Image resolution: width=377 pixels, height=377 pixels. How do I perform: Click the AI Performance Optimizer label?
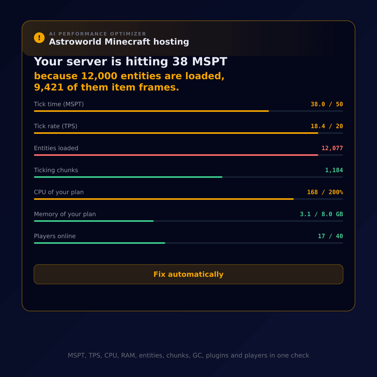pos(98,34)
